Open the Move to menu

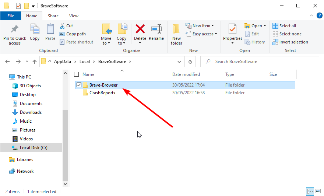[x=106, y=34]
